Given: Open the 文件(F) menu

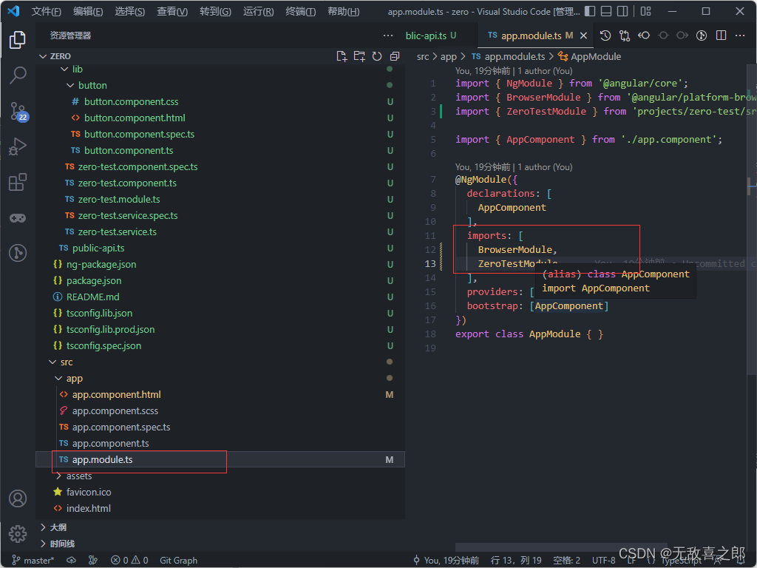Looking at the screenshot, I should (x=46, y=11).
